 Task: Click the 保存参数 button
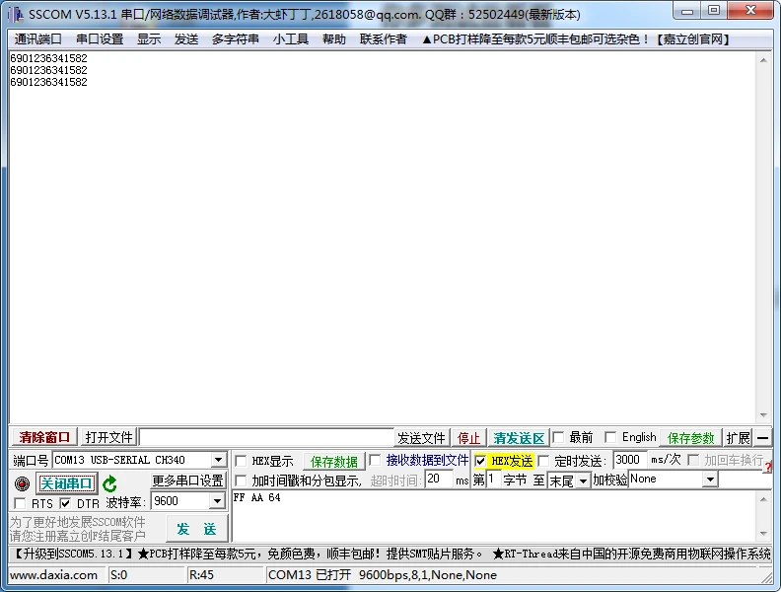[x=691, y=438]
